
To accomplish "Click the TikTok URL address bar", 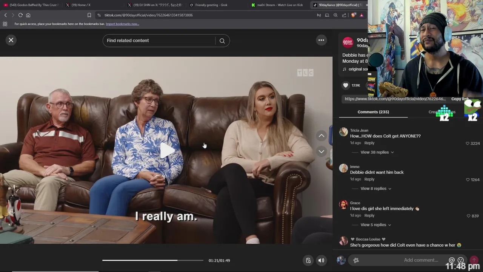I will 149,15.
